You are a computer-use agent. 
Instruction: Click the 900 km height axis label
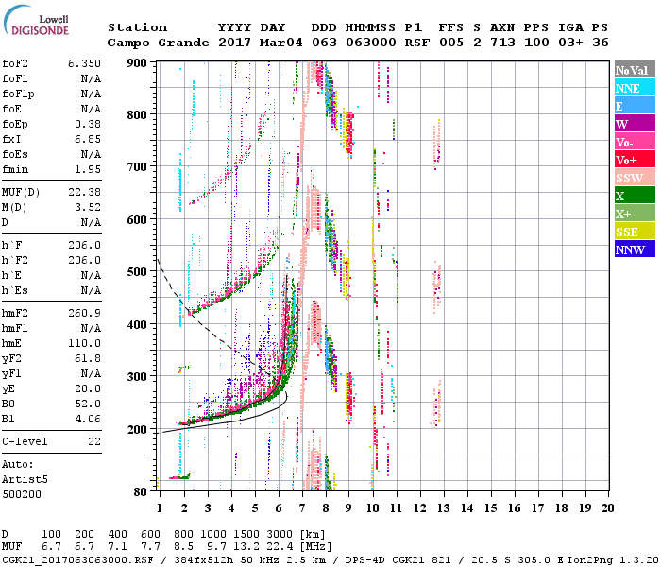tap(139, 62)
